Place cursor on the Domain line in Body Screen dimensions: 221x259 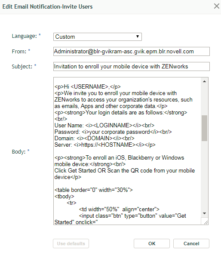click(95, 138)
